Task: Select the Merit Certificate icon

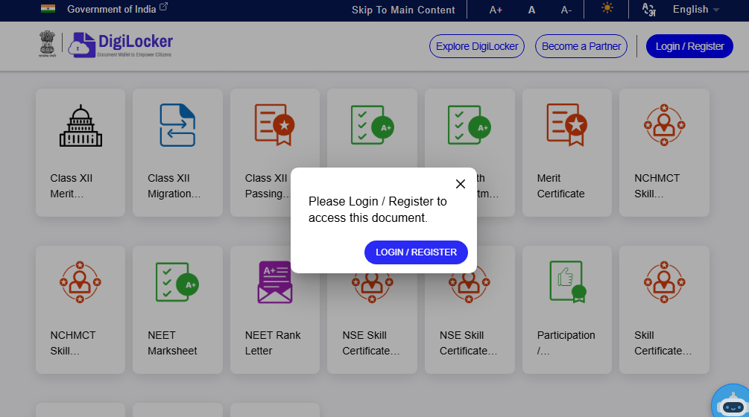Action: coord(566,125)
